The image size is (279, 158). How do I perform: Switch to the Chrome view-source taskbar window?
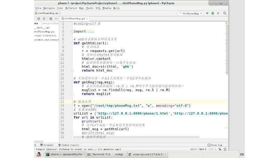click(x=148, y=155)
